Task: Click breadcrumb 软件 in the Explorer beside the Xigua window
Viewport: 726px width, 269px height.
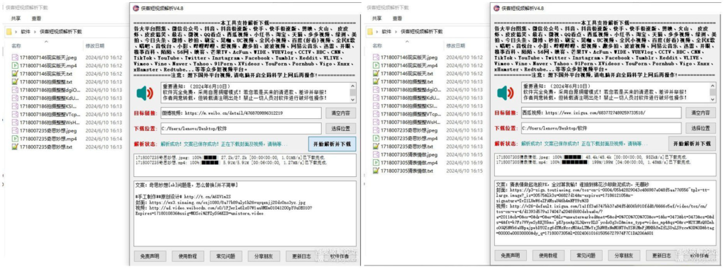Action: point(386,31)
